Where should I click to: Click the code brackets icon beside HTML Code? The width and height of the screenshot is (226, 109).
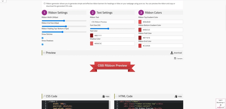[117, 96]
